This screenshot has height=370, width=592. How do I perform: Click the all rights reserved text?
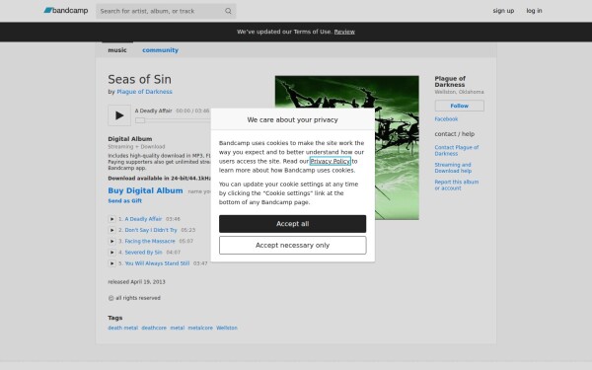click(x=134, y=298)
